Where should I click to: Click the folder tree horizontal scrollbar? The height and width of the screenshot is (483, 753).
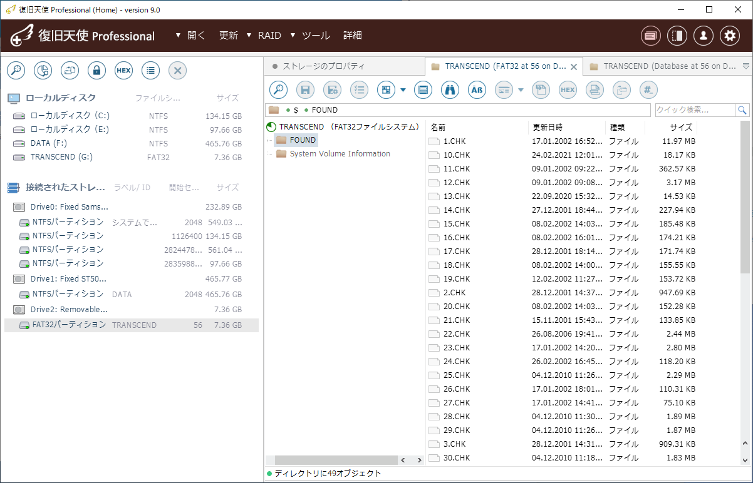(x=336, y=460)
